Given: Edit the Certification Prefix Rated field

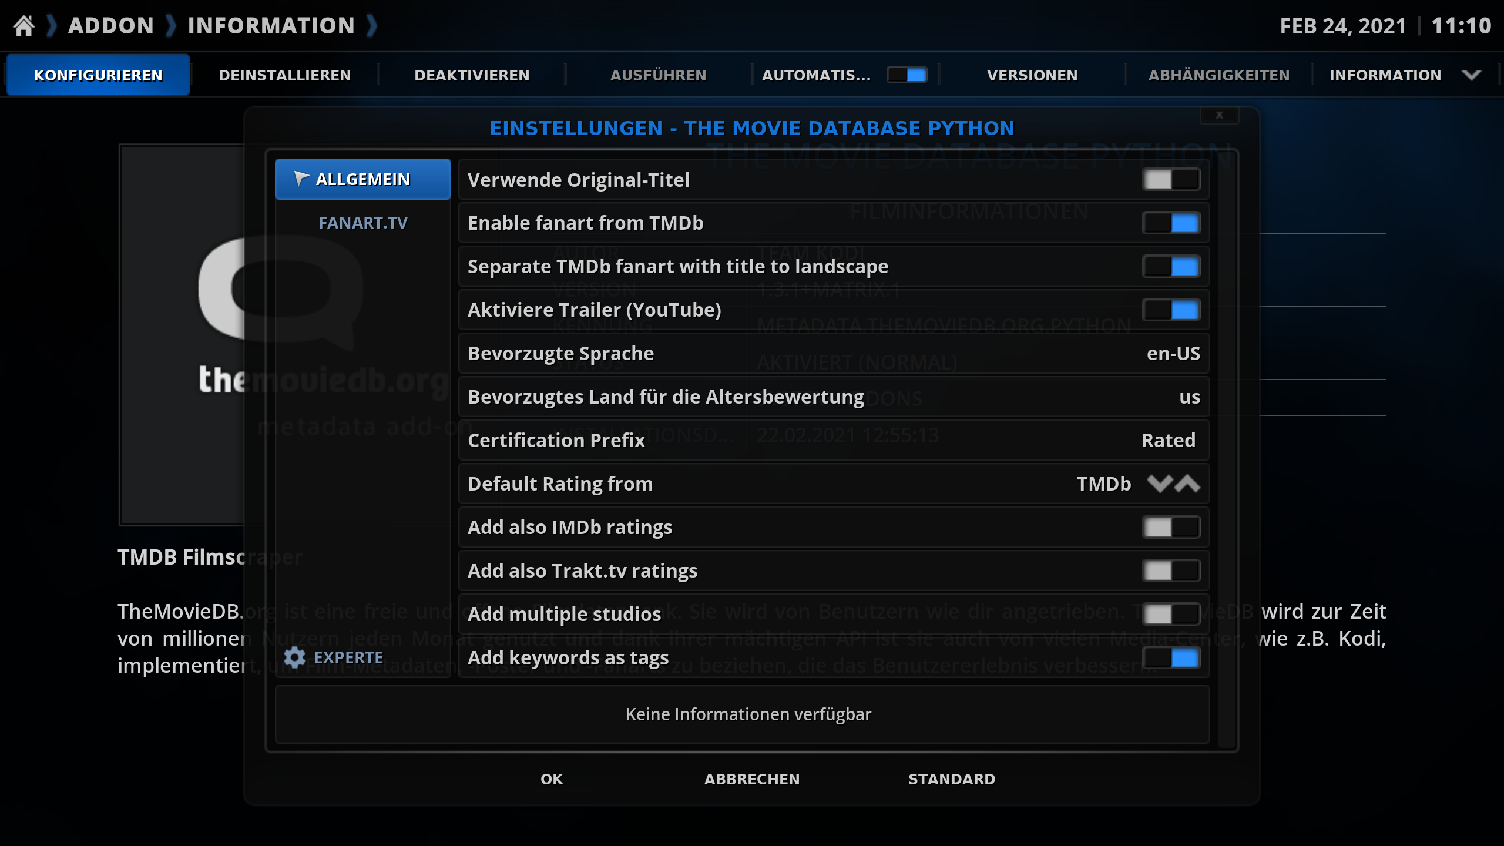Looking at the screenshot, I should (x=834, y=441).
